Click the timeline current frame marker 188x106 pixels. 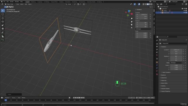pyautogui.click(x=6, y=100)
